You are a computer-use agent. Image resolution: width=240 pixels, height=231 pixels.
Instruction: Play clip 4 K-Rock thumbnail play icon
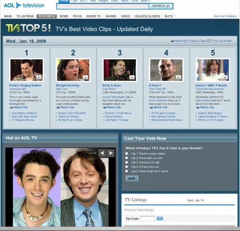pyautogui.click(x=178, y=77)
